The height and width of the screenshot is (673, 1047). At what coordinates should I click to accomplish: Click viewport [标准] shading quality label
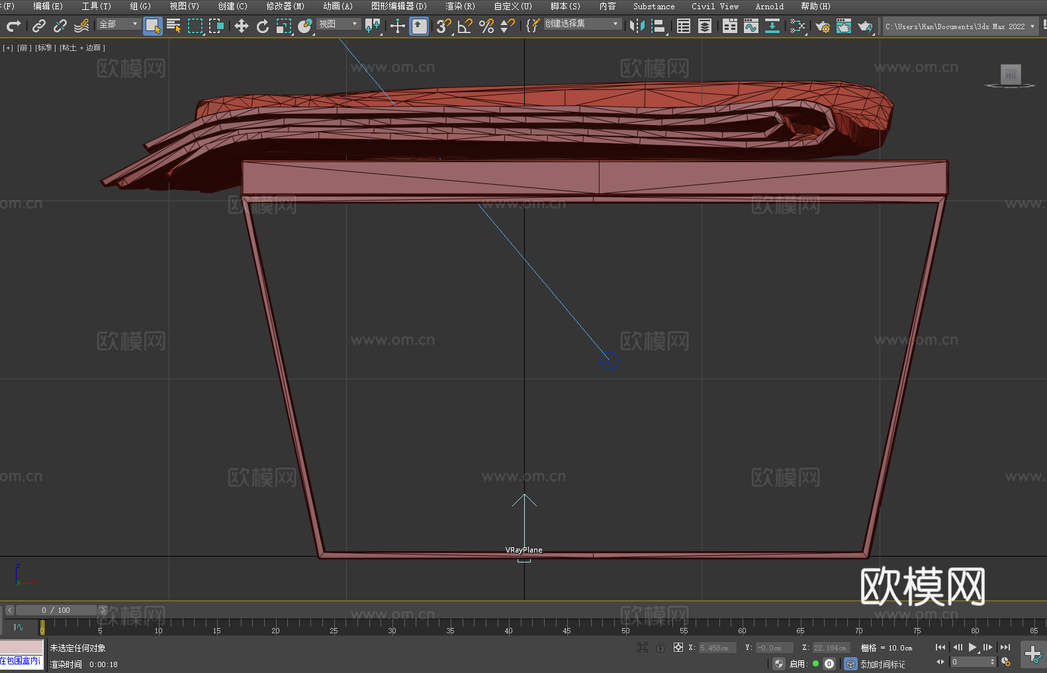click(45, 48)
